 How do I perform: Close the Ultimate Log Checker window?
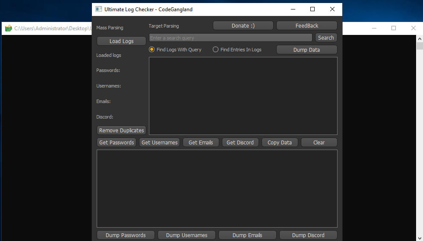(332, 9)
